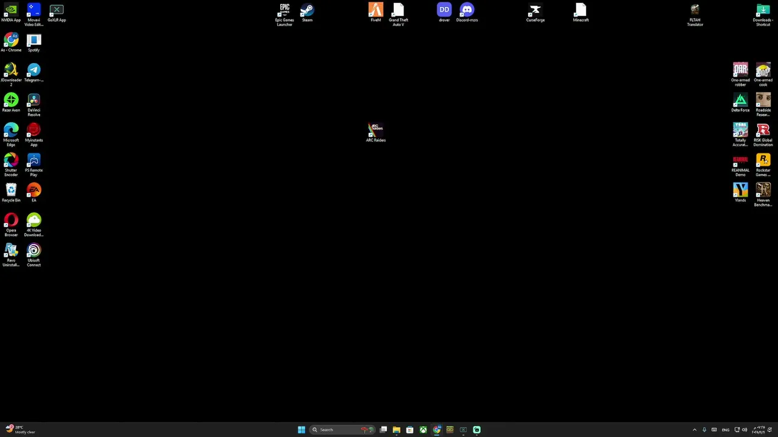Select the Steam desktop shortcut
Screen dimensions: 778x437
307,13
